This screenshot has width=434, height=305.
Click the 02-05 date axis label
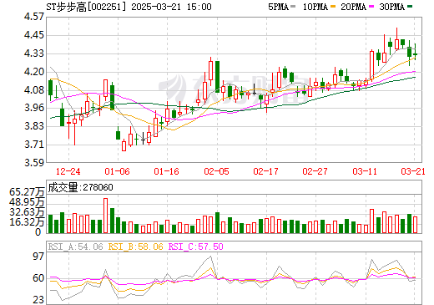[216, 171]
